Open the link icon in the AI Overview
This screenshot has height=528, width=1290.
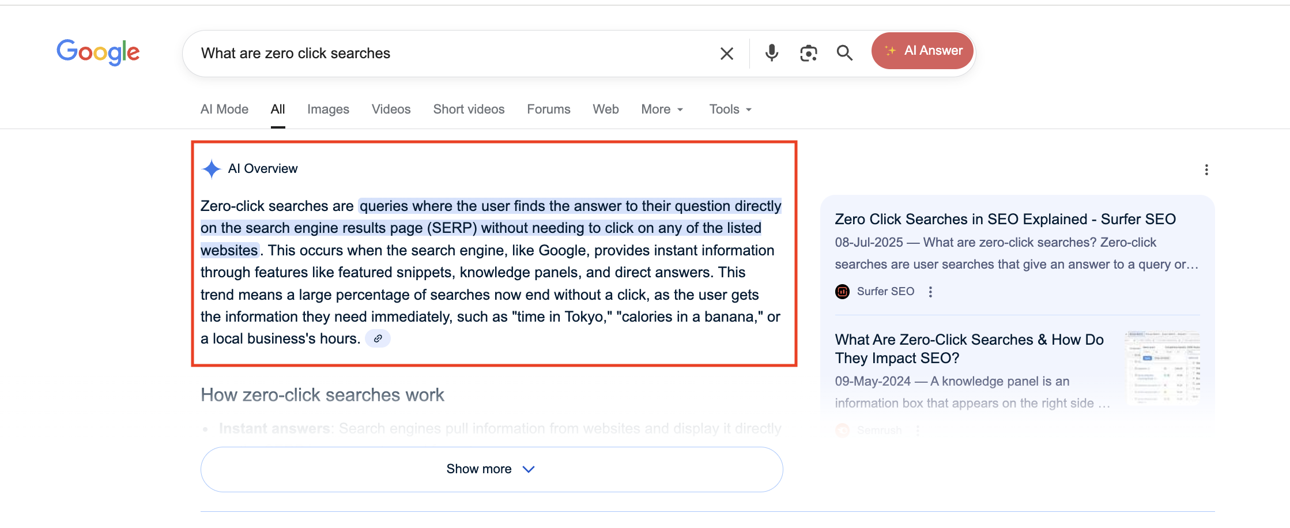[x=378, y=338]
